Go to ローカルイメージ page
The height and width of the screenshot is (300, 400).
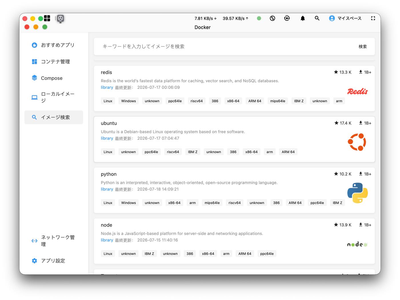[x=53, y=97]
